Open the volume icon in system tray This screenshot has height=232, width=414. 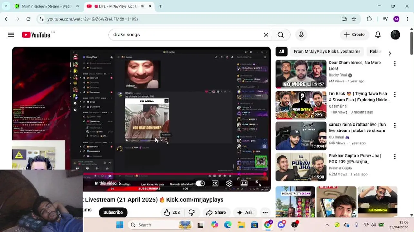pyautogui.click(x=373, y=225)
